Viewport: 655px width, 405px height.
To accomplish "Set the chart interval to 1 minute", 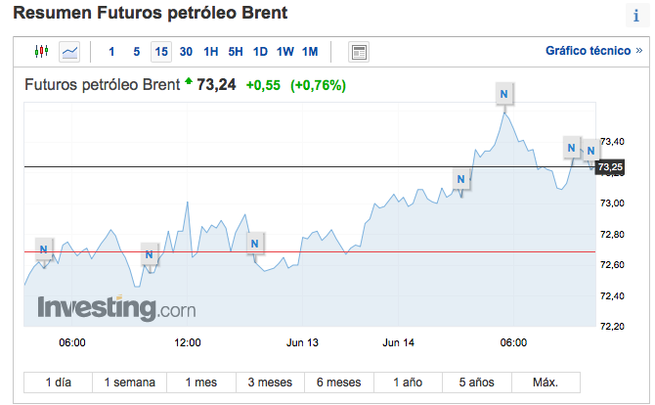I will click(111, 52).
